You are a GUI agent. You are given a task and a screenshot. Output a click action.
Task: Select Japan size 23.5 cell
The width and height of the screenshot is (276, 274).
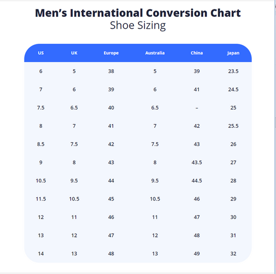(233, 72)
